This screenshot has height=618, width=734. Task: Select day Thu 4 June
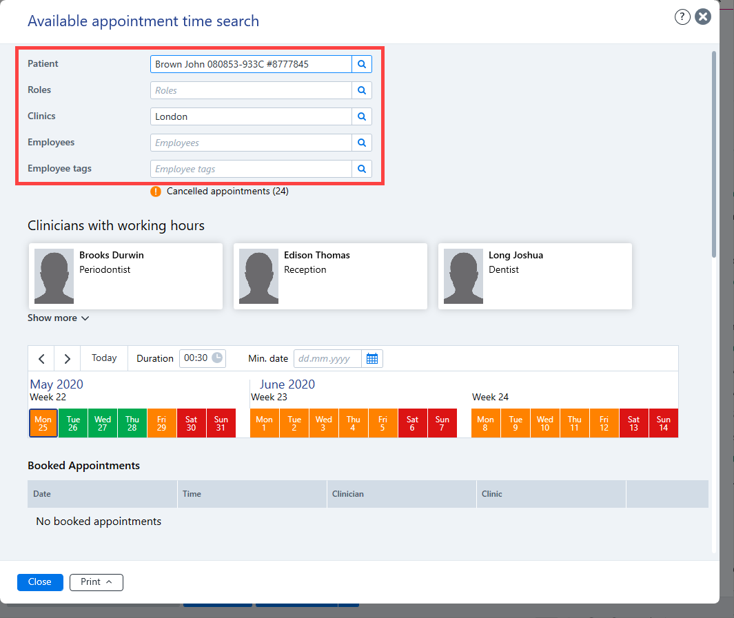click(354, 424)
